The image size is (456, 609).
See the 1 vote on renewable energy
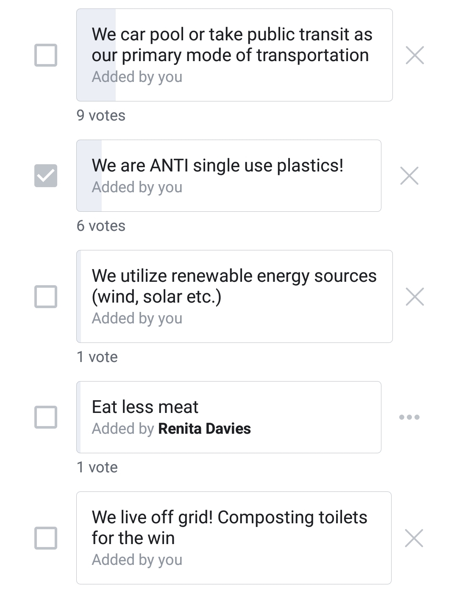(97, 357)
